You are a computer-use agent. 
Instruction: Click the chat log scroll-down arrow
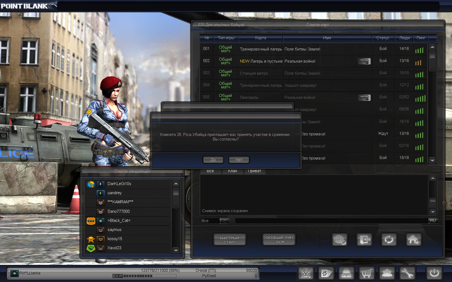click(x=433, y=212)
